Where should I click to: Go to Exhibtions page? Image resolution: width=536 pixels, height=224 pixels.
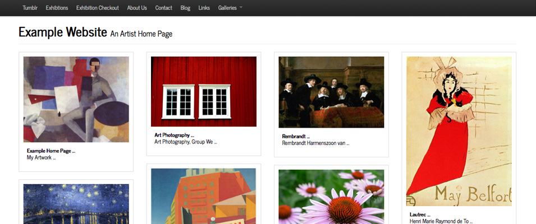coord(57,8)
